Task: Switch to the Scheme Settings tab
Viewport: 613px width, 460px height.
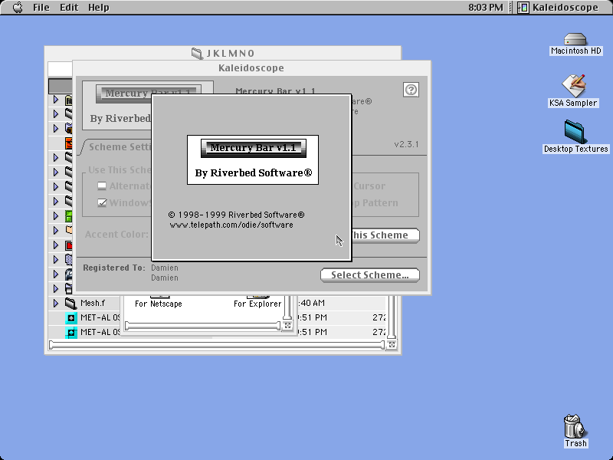Action: [119, 147]
